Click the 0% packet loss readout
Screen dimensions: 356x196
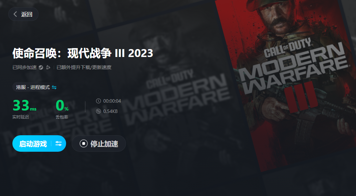[62, 105]
